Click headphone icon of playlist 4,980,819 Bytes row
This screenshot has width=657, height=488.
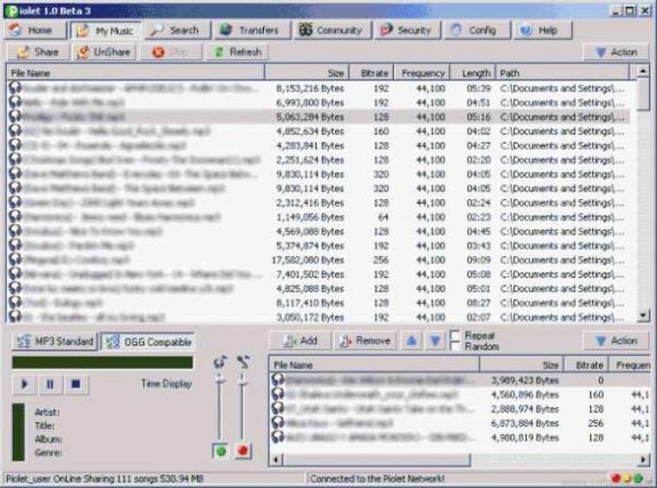(278, 437)
